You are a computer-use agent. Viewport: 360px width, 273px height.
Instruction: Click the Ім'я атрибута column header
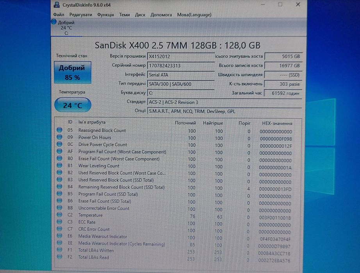coord(92,122)
